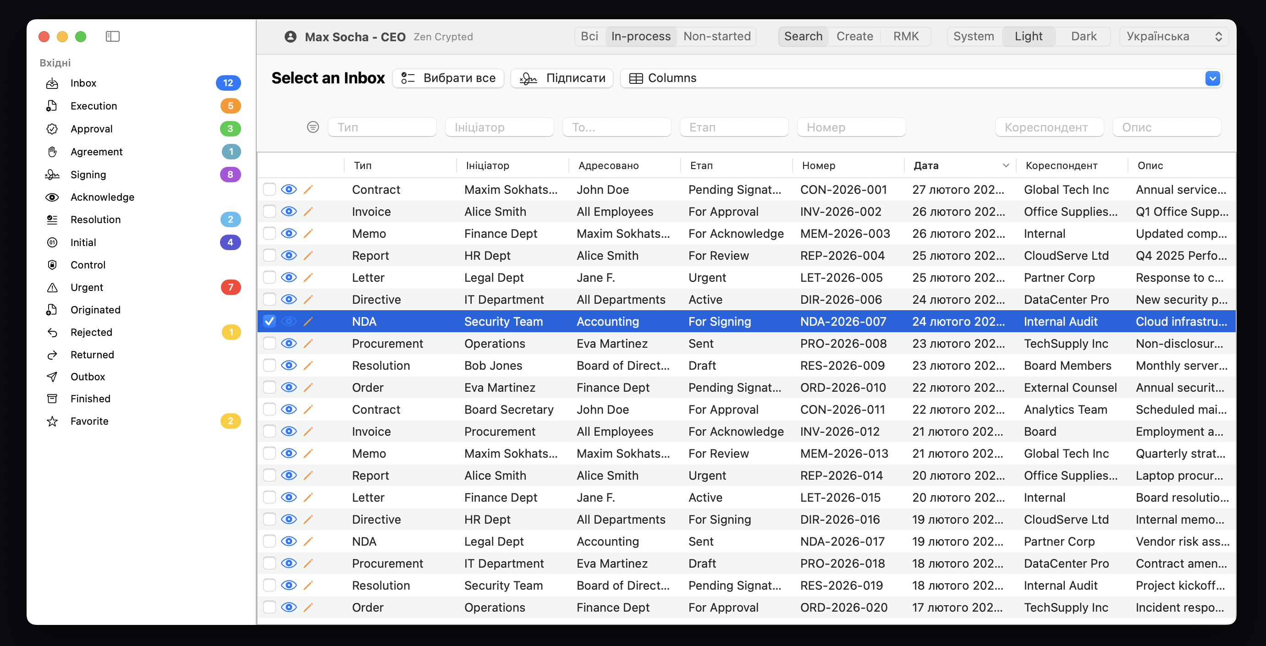Check the box for Invoice INV-2026-002
1266x646 pixels.
click(x=270, y=212)
